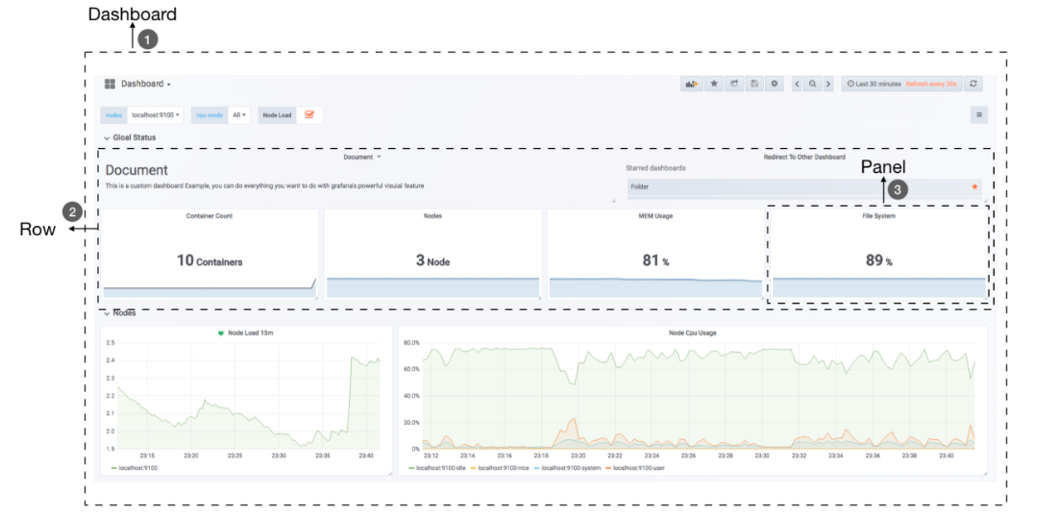Click resize handle of Container Count panel
The height and width of the screenshot is (514, 1058).
coord(315,297)
